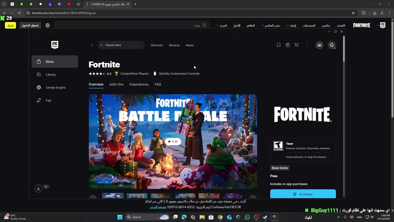Open المجتمعات in website navigation

click(x=309, y=26)
